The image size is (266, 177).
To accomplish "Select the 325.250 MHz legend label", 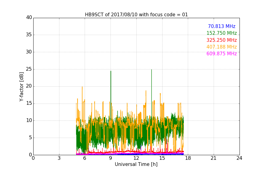I will coord(222,40).
